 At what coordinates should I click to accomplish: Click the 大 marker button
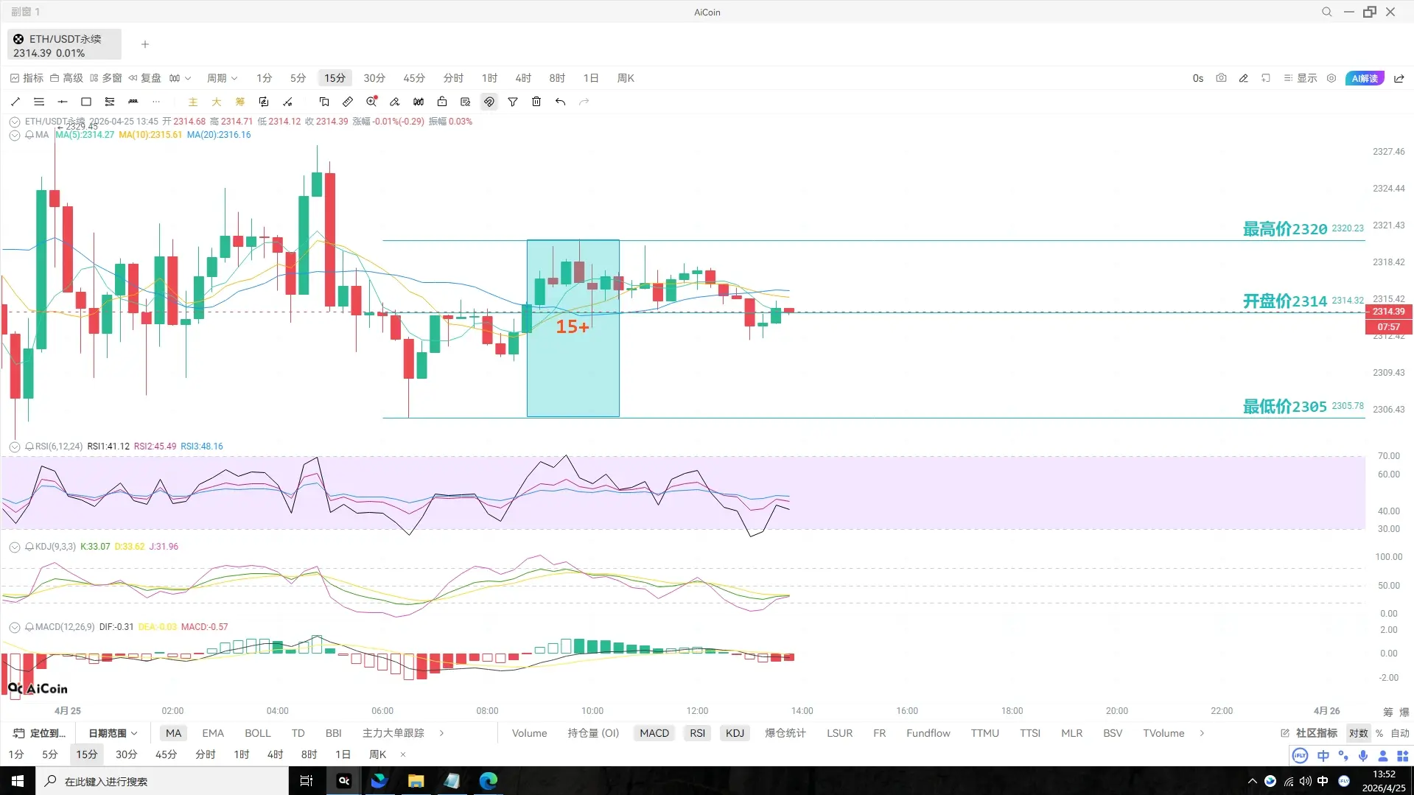click(217, 102)
